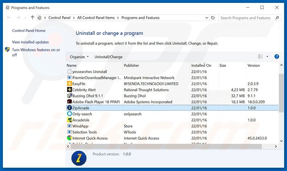Click the forward navigation arrow
Image resolution: width=287 pixels, height=171 pixels.
click(x=18, y=17)
